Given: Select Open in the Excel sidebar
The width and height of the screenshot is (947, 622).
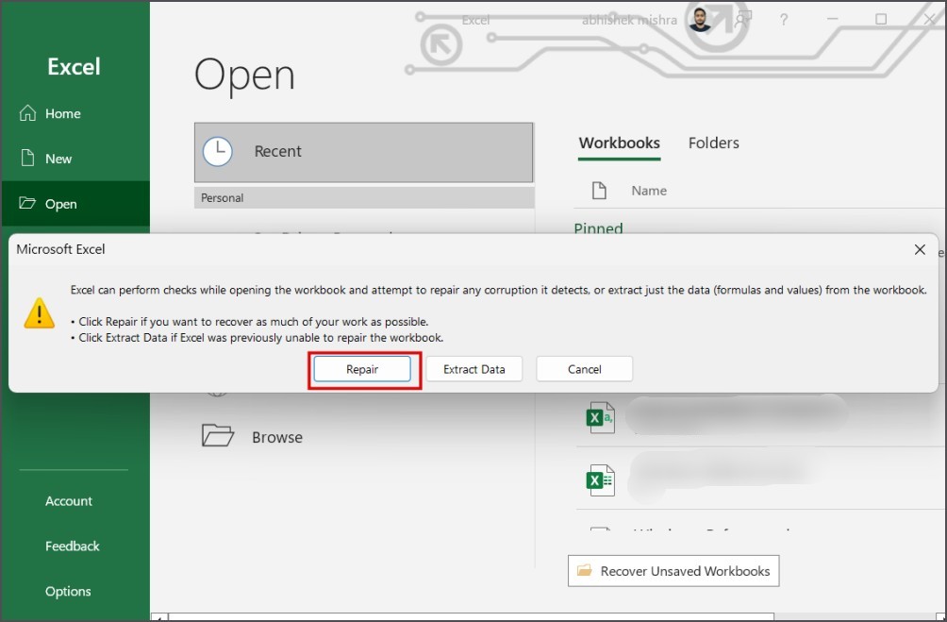Looking at the screenshot, I should tap(75, 204).
